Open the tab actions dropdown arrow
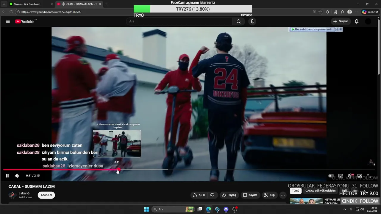The image size is (381, 214). click(4, 4)
